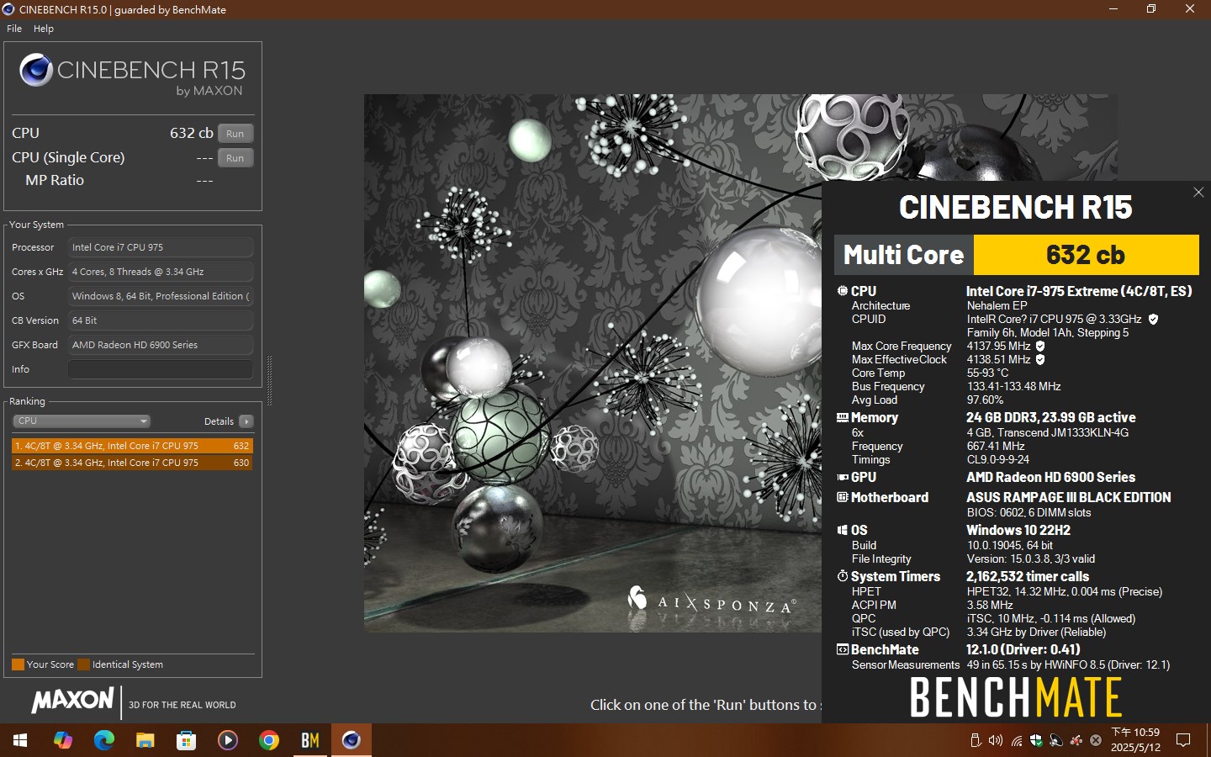The width and height of the screenshot is (1211, 757).
Task: Click the Processor field Intel Core i7 CPU 975
Action: coord(161,247)
